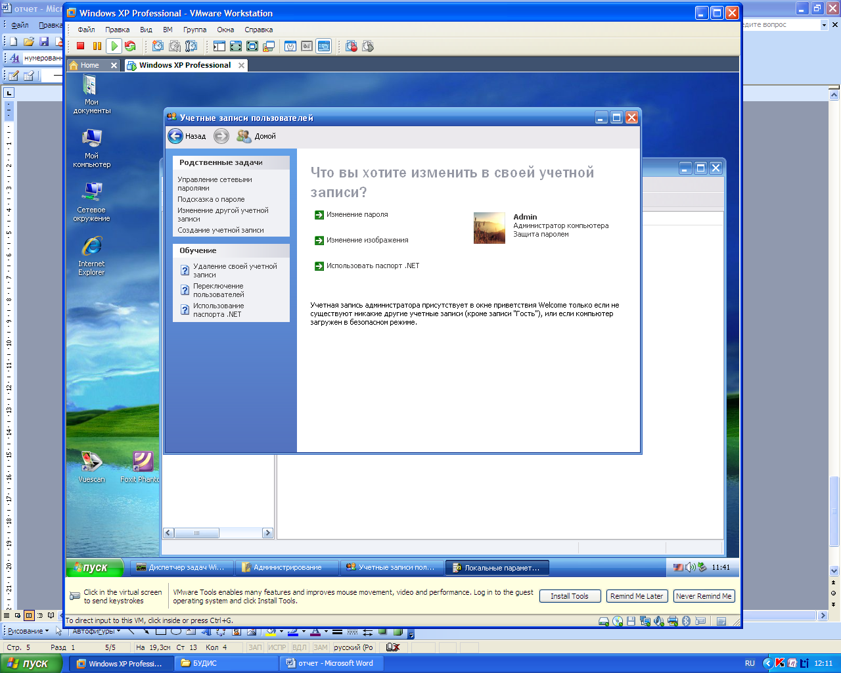Click Создание учетной записи link

click(221, 230)
